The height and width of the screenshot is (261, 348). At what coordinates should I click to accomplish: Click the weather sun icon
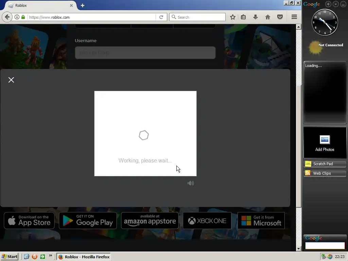[x=315, y=48]
